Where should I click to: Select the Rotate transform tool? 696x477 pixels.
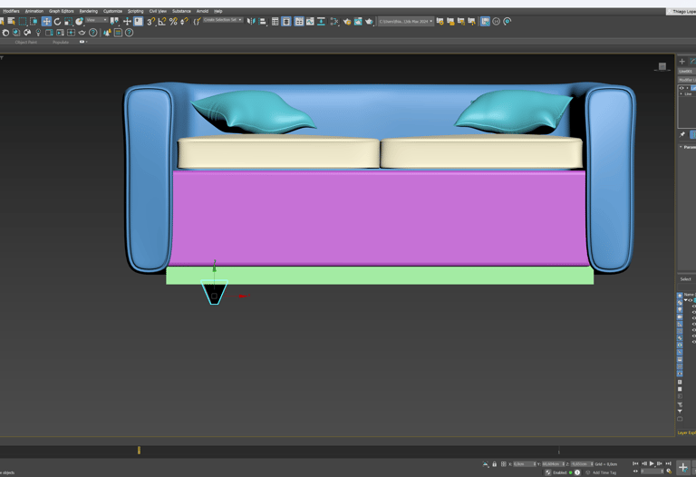pos(57,21)
